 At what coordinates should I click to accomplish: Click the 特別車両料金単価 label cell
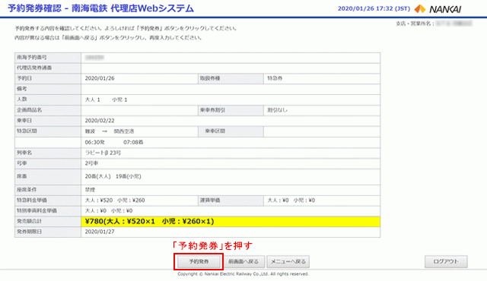(x=48, y=210)
